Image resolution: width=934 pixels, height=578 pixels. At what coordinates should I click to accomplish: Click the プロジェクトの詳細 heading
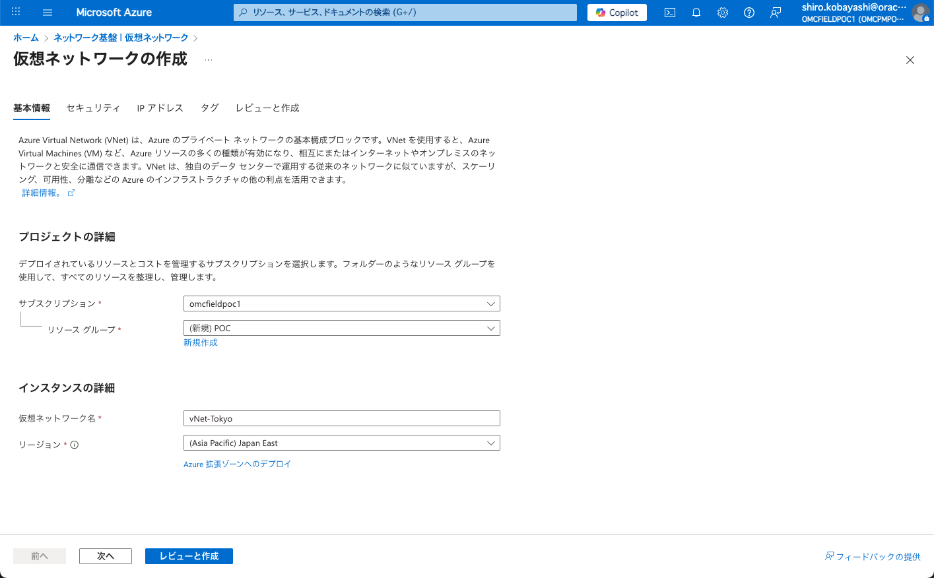67,237
